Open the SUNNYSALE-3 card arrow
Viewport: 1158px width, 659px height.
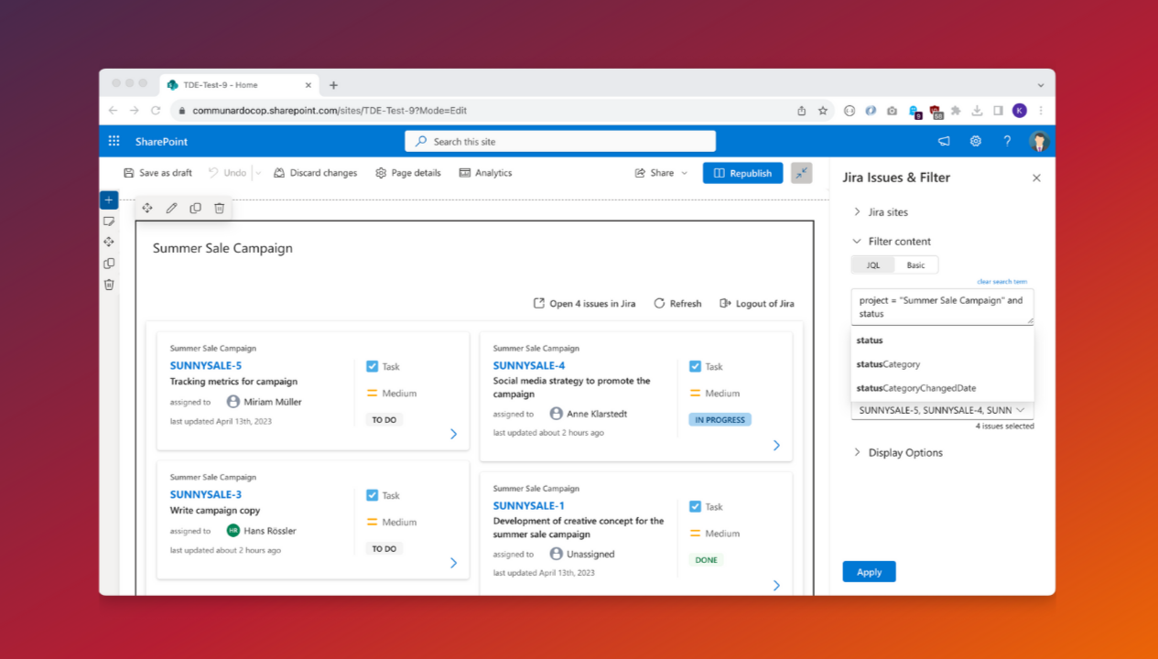[454, 564]
